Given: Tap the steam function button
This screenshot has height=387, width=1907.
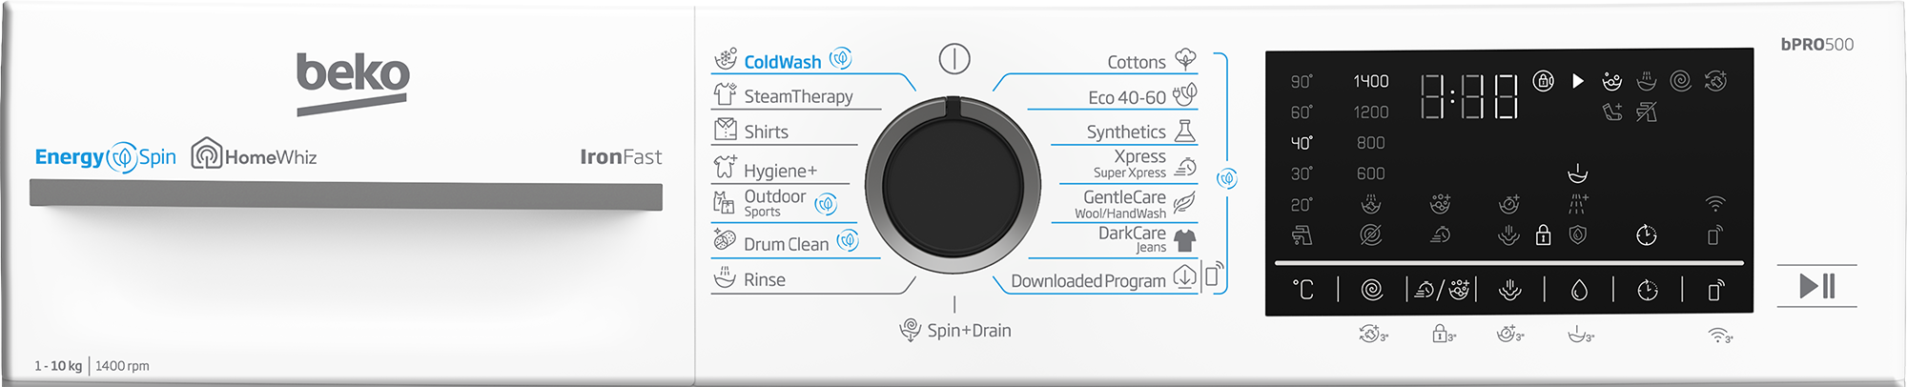Looking at the screenshot, I should (x=1510, y=290).
